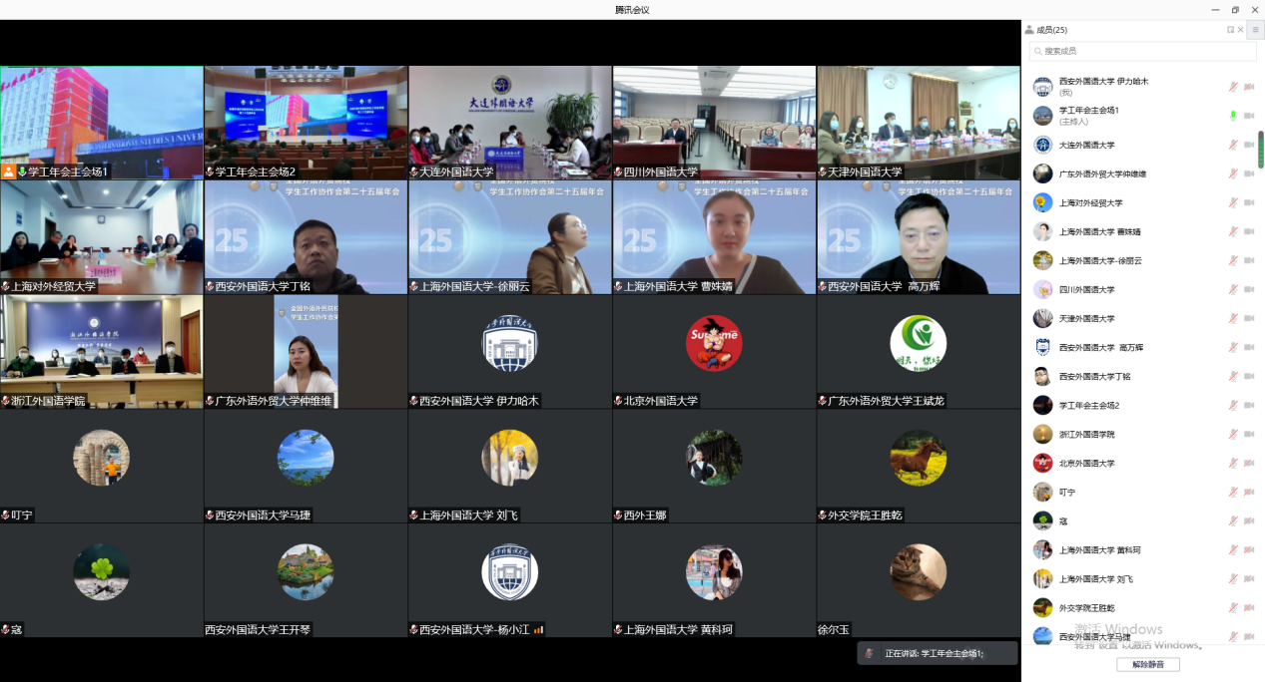The height and width of the screenshot is (682, 1265).
Task: Click muted mic icon for 浙江外国语学院 in list
Action: click(x=1233, y=434)
